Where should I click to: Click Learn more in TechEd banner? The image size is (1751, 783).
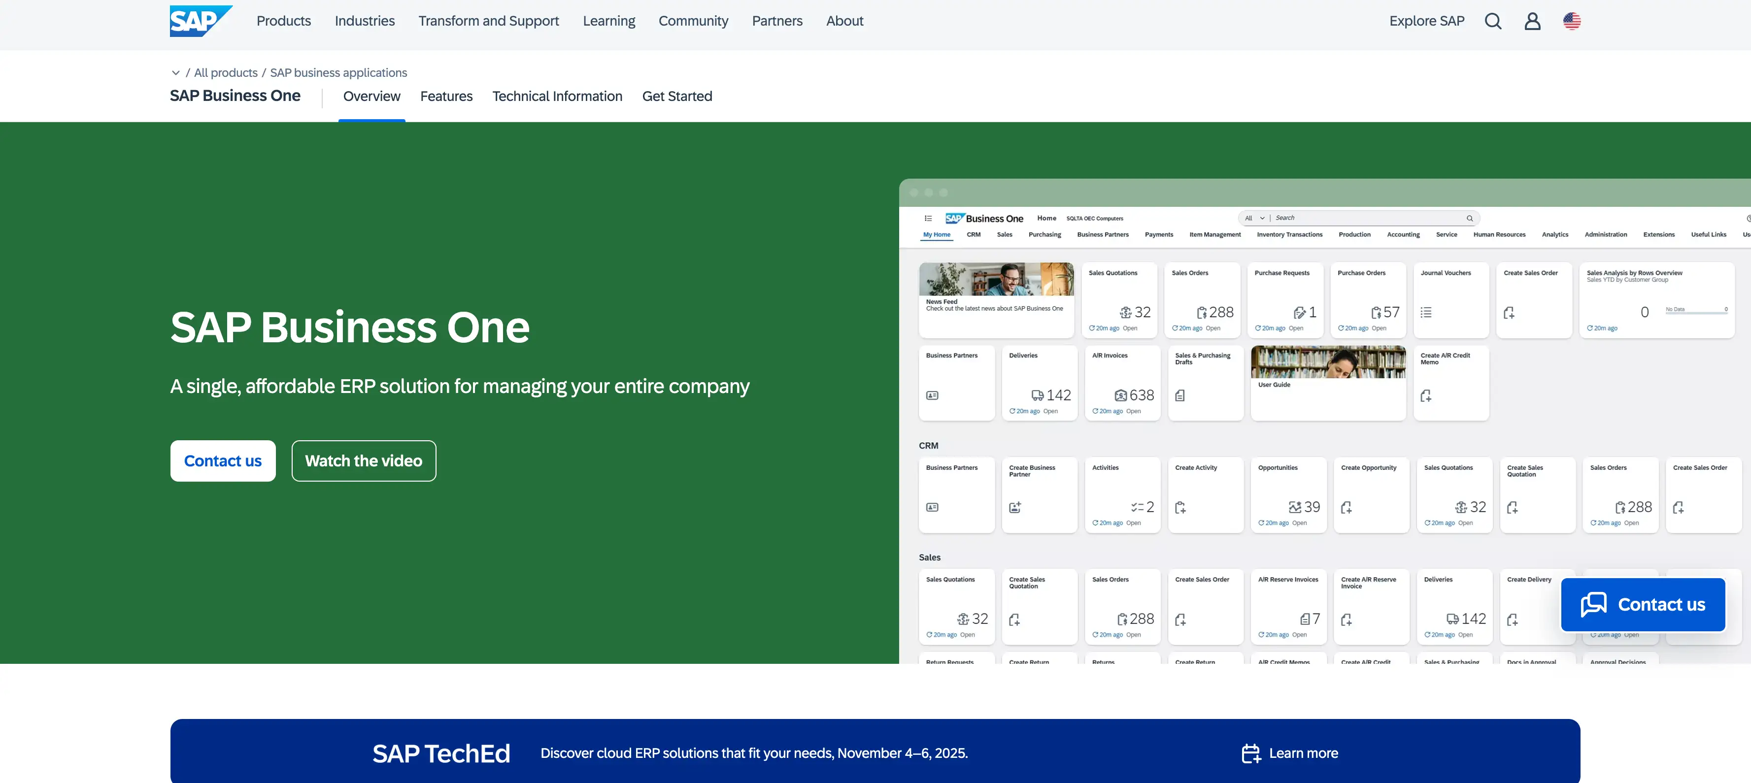tap(1303, 753)
